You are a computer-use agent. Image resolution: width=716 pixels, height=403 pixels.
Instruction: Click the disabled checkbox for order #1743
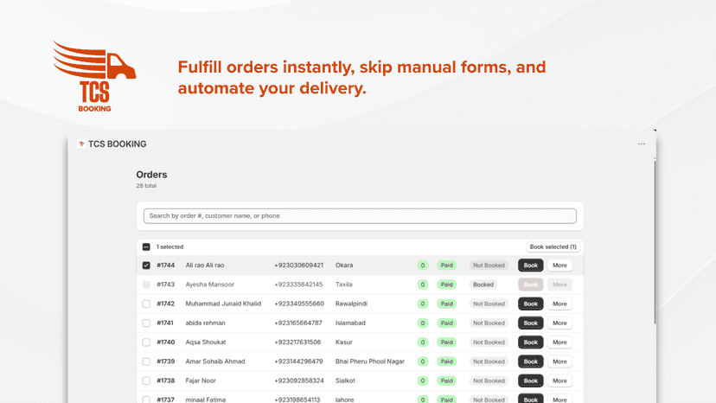coord(146,285)
